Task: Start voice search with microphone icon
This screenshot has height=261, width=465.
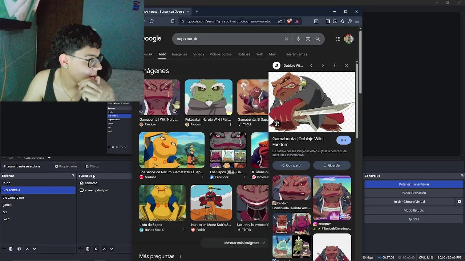Action: (x=298, y=39)
